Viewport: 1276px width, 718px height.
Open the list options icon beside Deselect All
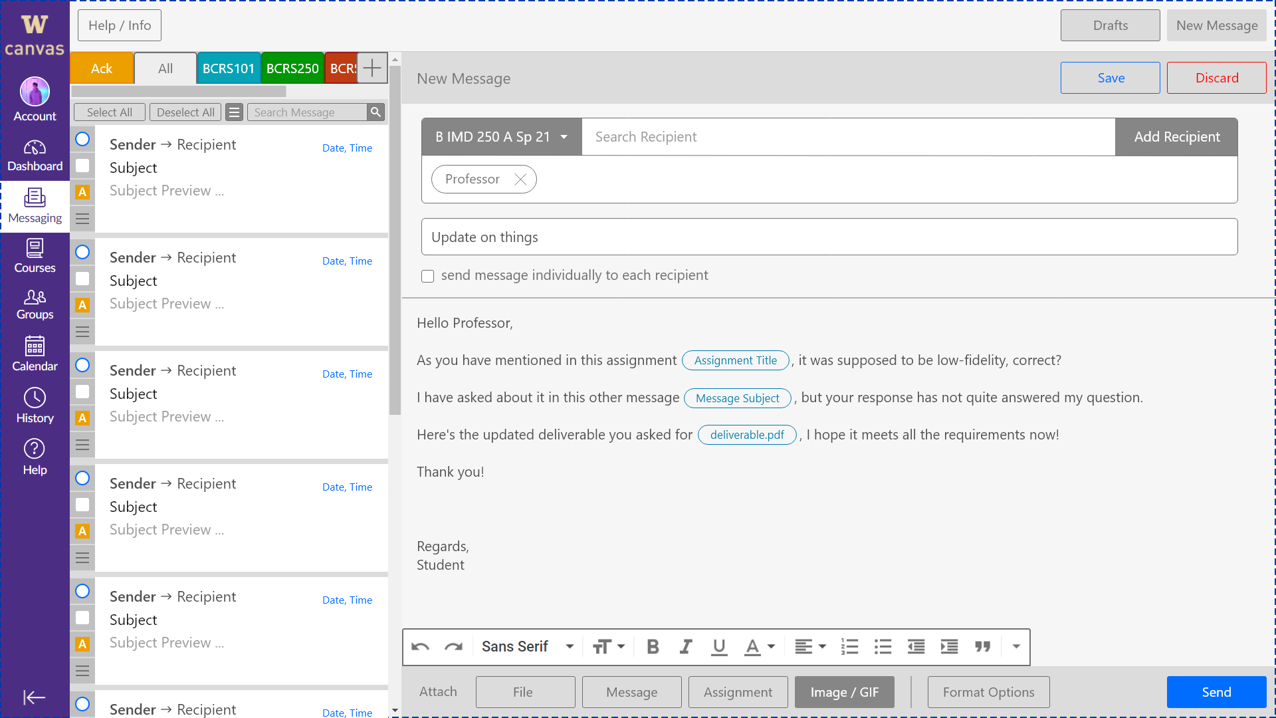pos(234,112)
